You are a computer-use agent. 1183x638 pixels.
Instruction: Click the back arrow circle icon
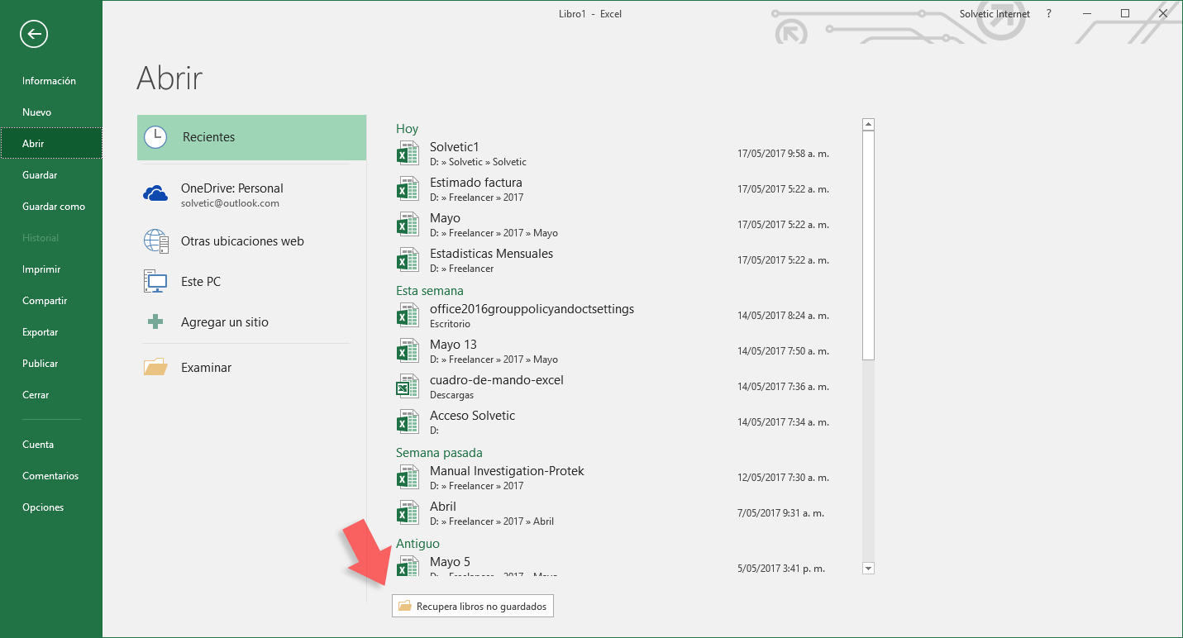(35, 34)
